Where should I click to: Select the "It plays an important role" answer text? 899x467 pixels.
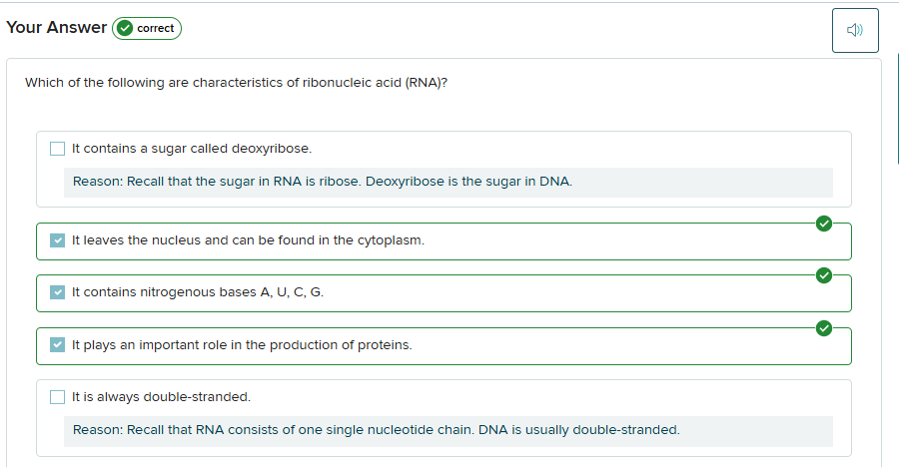[242, 345]
